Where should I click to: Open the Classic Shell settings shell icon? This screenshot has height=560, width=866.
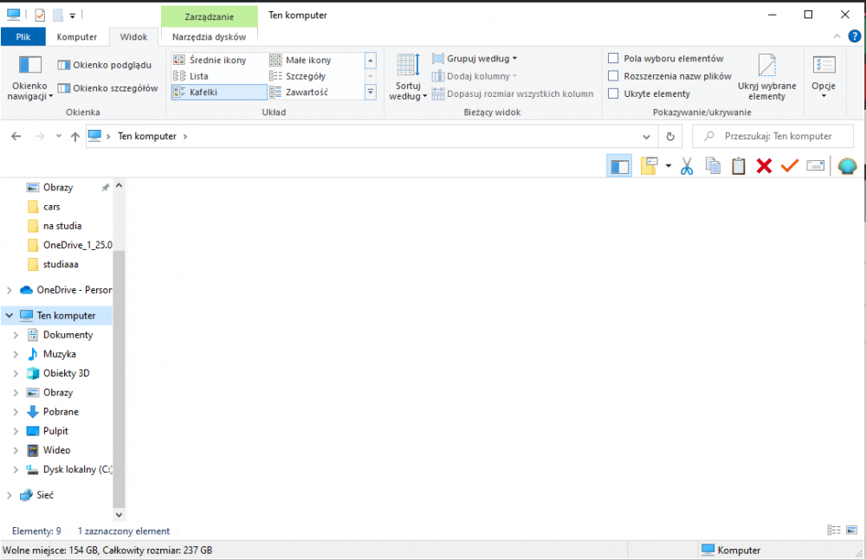click(847, 166)
